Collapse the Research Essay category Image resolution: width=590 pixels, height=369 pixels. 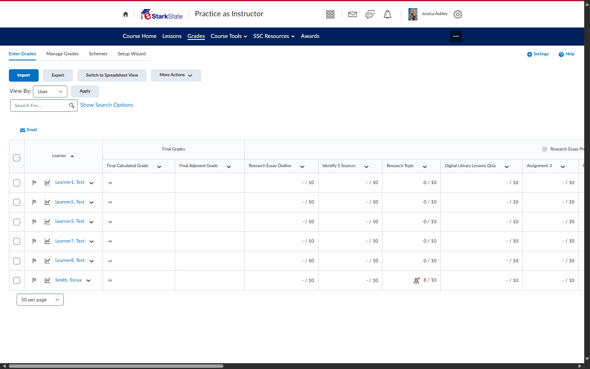point(544,149)
